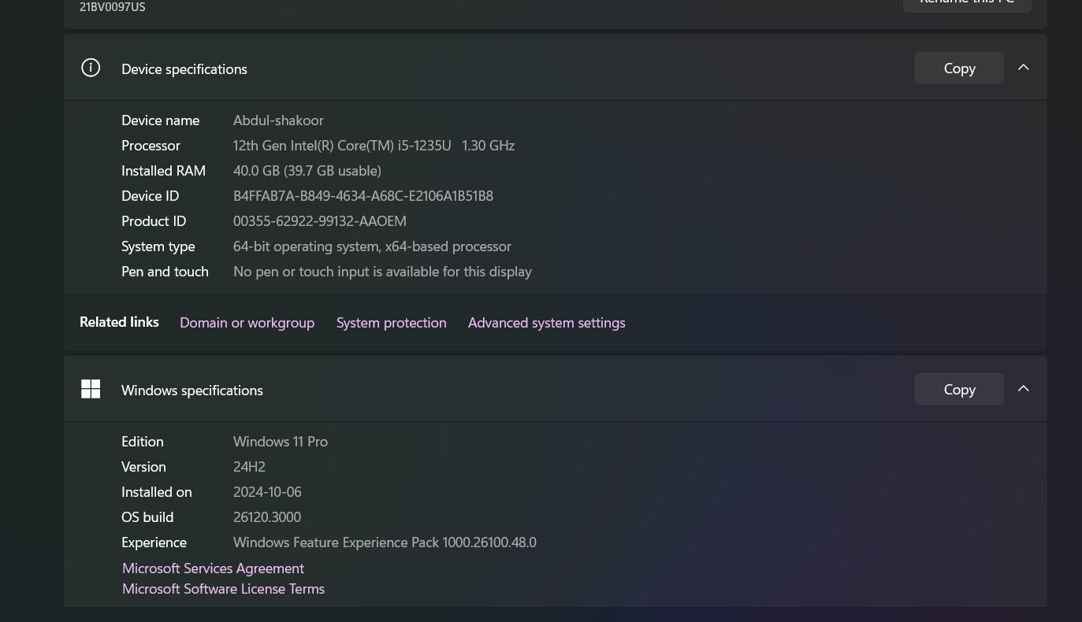Open the Domain or workgroup link

click(x=247, y=323)
